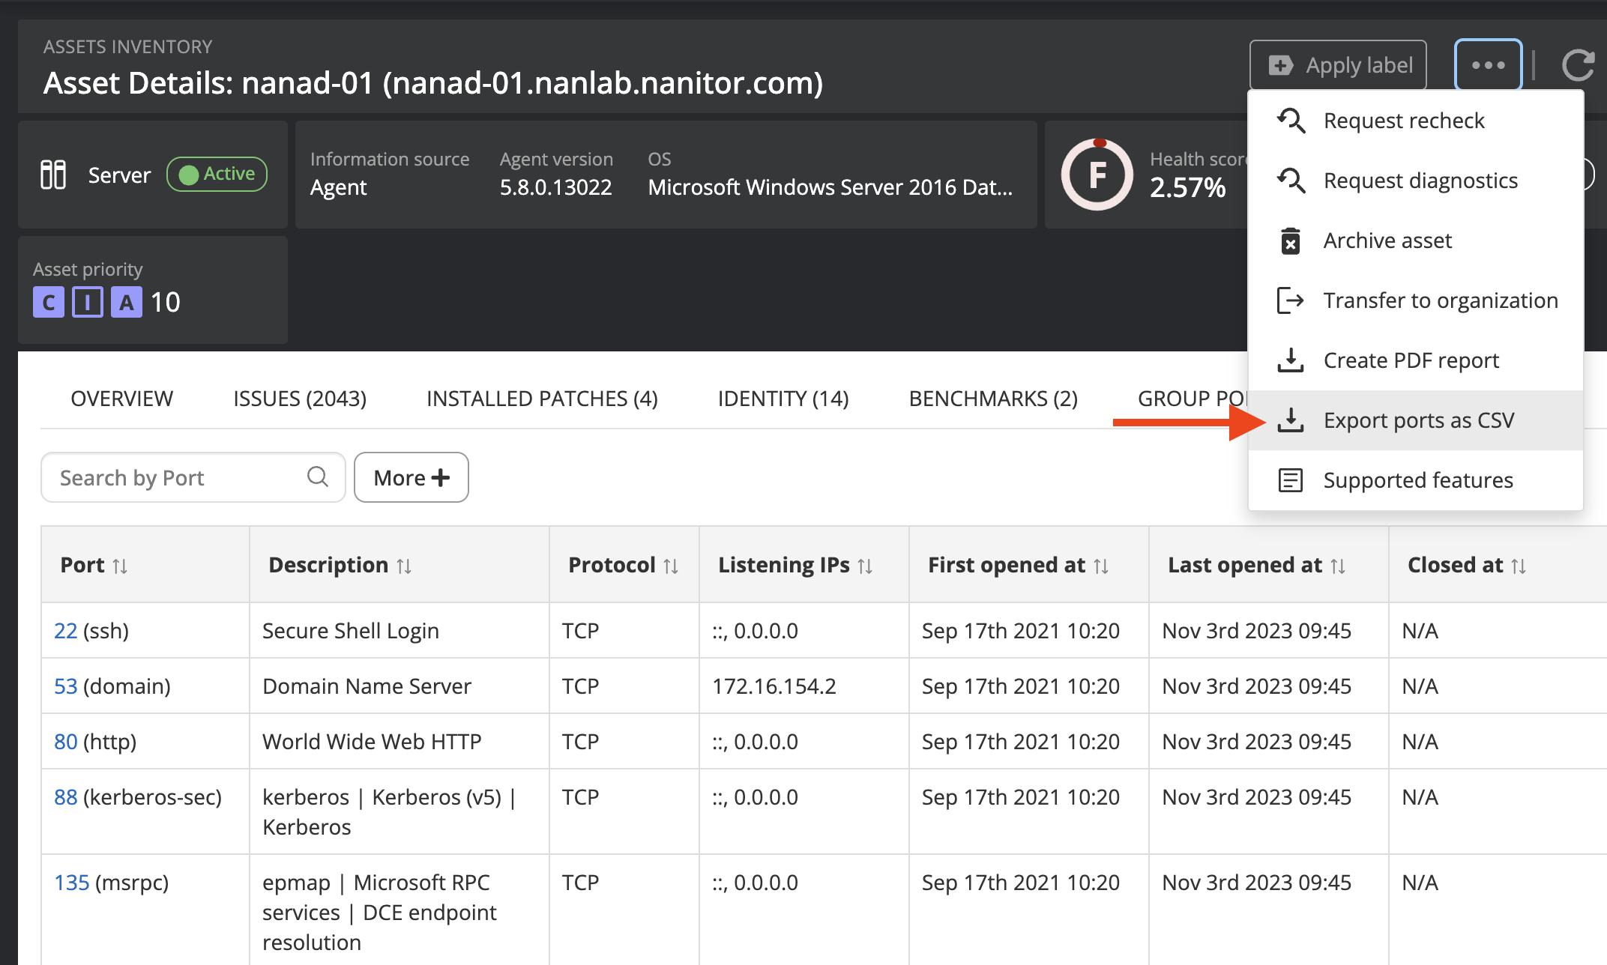Select Archive asset trash icon entry

1290,241
